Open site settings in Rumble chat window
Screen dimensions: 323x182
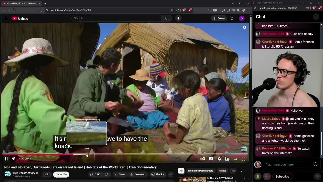click(255, 8)
